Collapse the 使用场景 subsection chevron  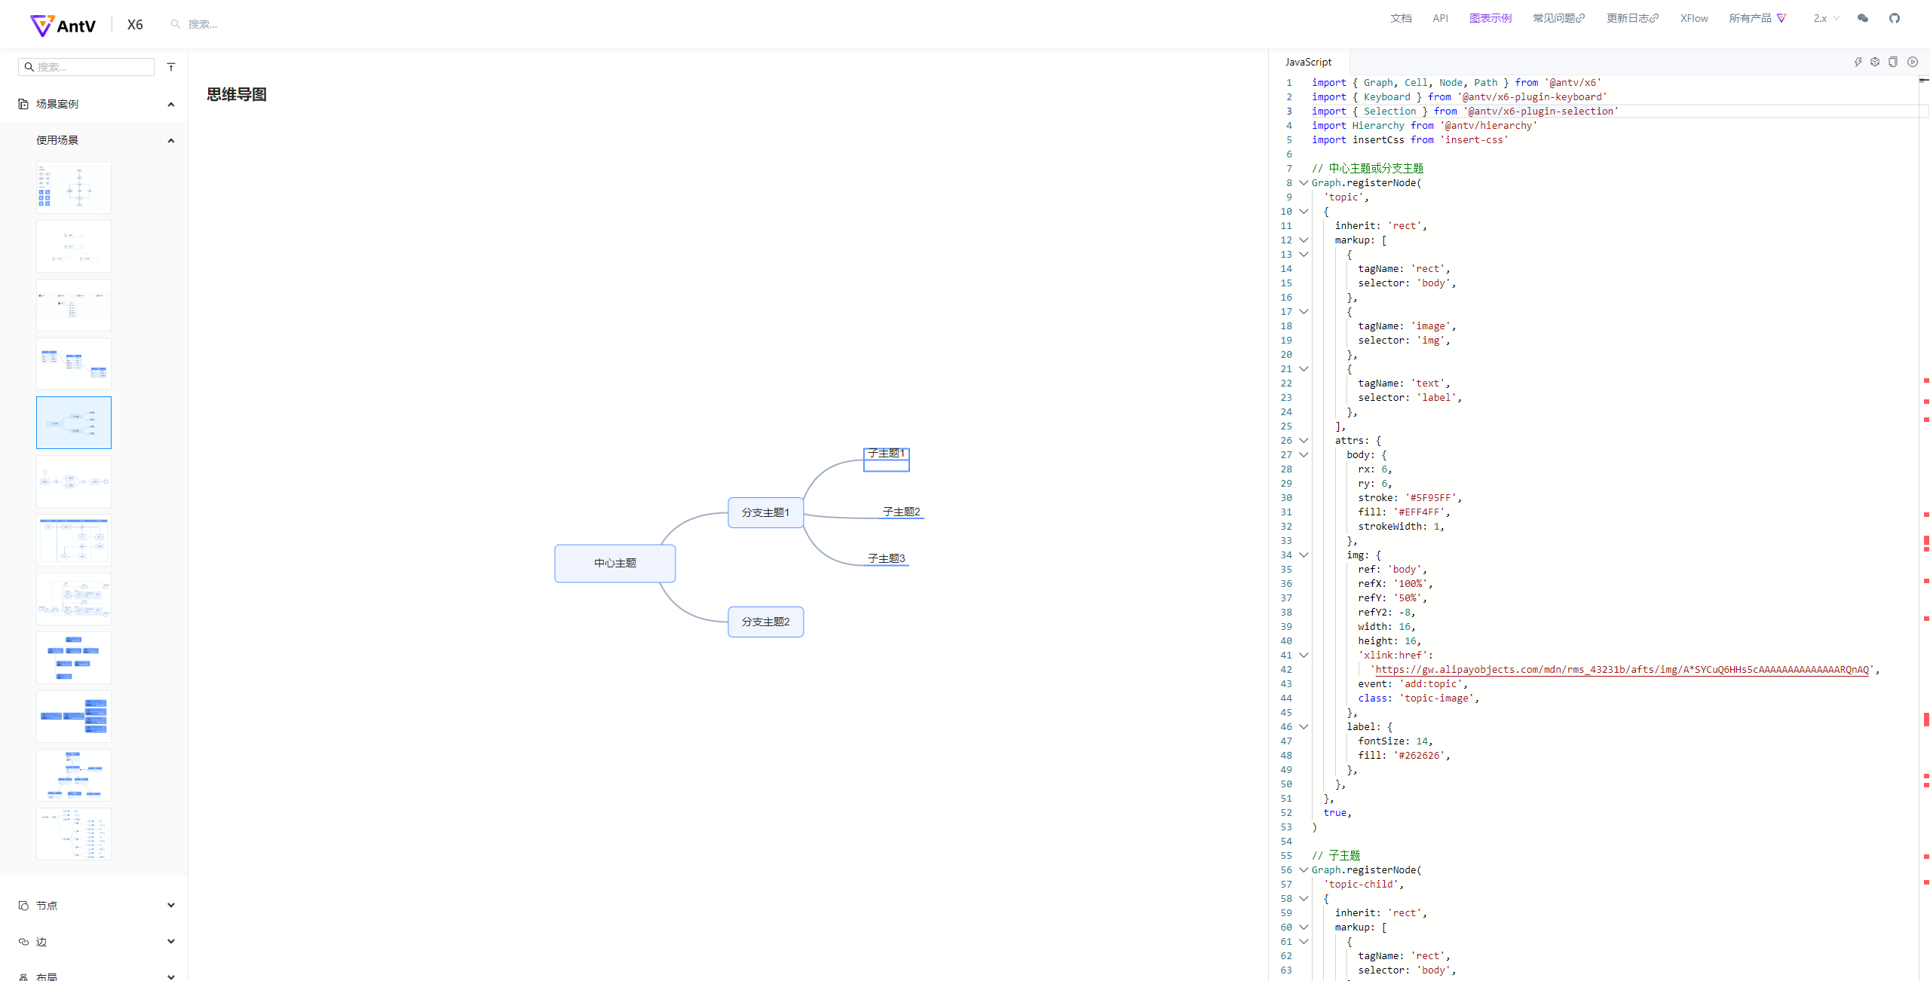171,140
